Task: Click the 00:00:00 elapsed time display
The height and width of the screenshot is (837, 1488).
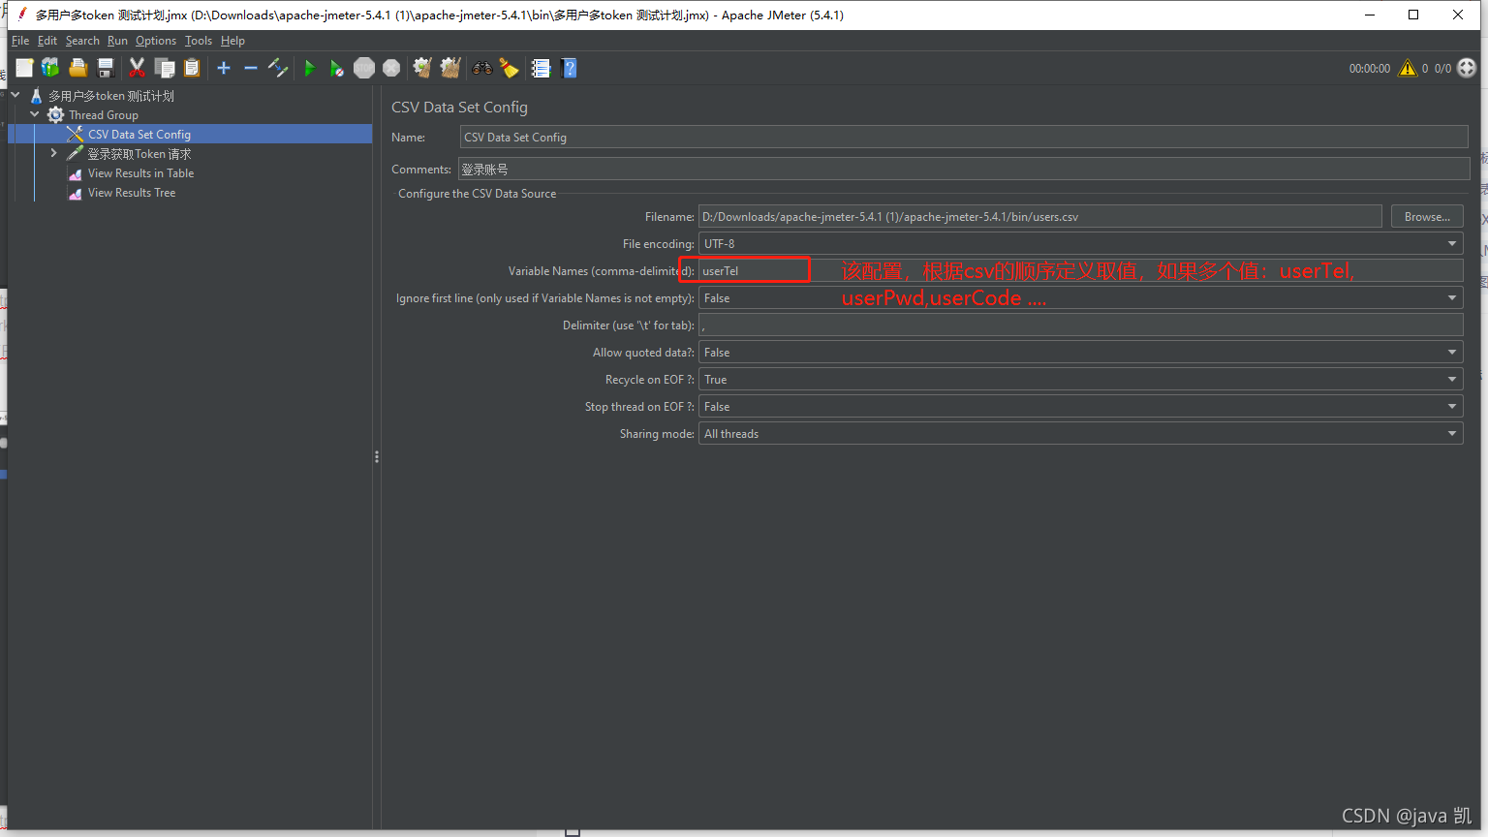Action: pyautogui.click(x=1369, y=69)
